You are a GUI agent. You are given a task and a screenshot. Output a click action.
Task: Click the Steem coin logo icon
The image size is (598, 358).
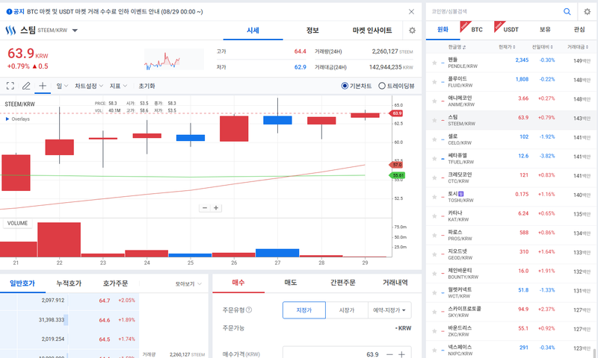click(10, 31)
